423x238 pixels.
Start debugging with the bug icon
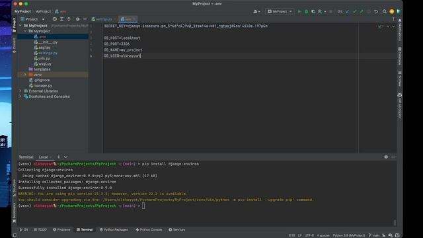point(306,12)
